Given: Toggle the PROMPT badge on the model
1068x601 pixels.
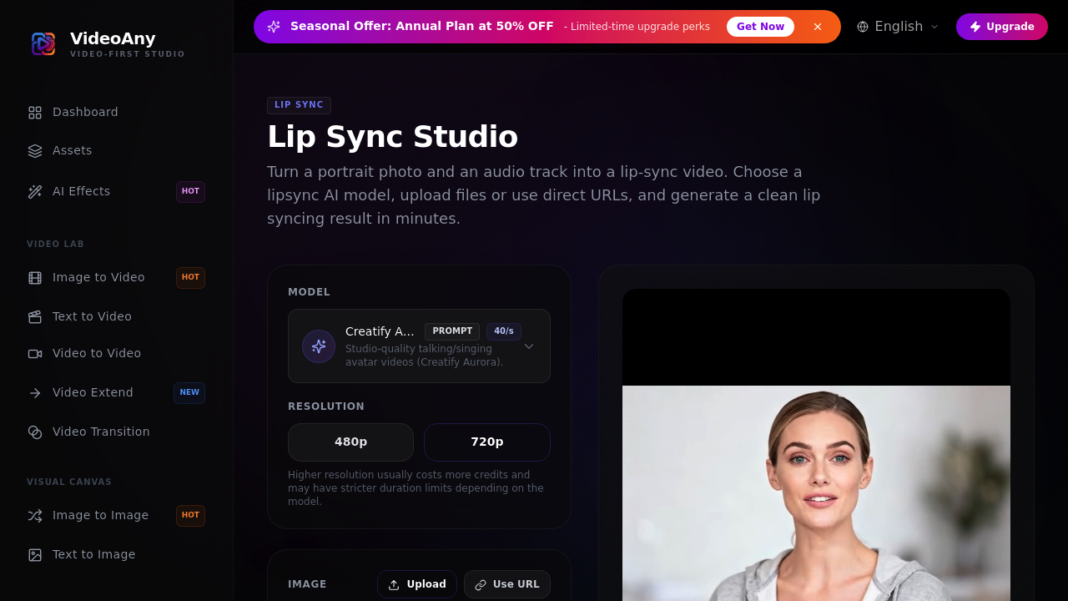Looking at the screenshot, I should coord(451,331).
